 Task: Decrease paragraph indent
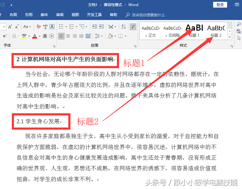click(x=95, y=27)
